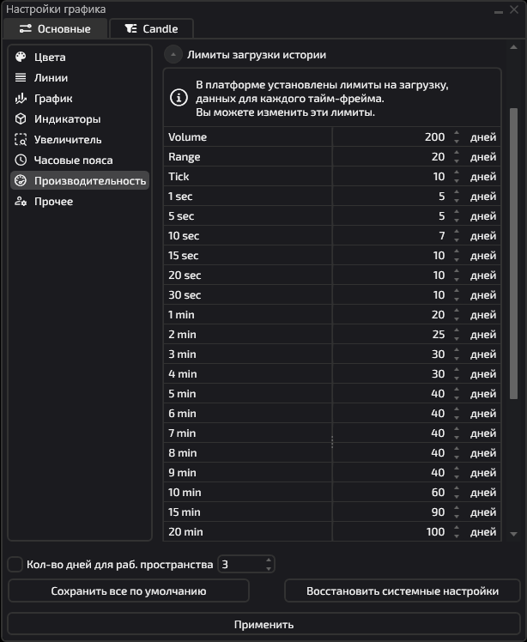Decrease the 5 min days limit

457,397
